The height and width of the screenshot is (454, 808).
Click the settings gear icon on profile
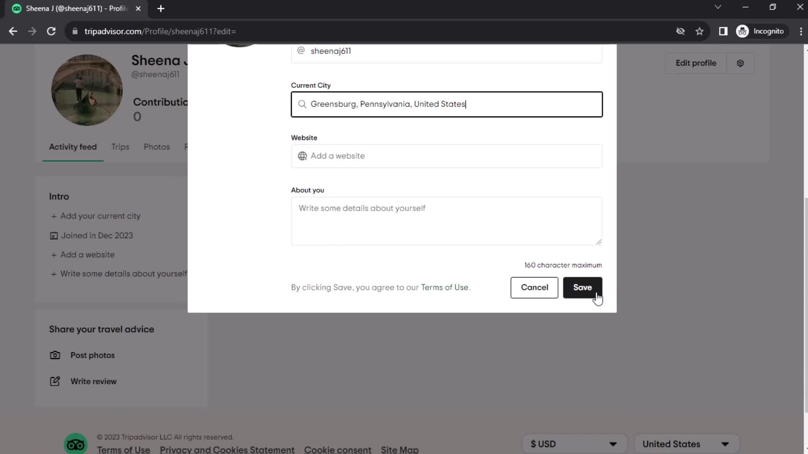click(740, 63)
